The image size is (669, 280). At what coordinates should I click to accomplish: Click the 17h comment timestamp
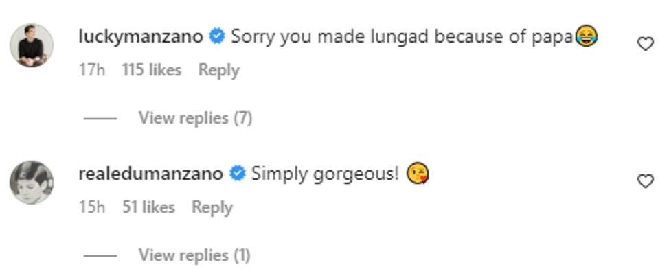click(92, 70)
